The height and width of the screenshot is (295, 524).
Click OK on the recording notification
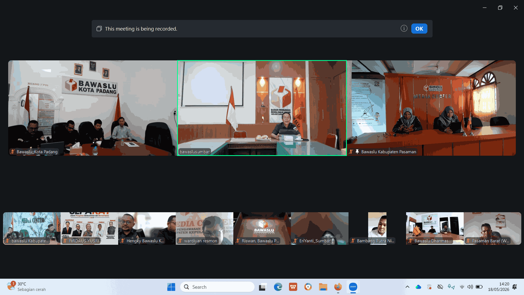[419, 29]
